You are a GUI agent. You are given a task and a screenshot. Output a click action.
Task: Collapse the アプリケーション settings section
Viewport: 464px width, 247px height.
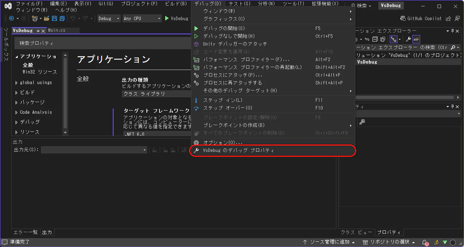(x=17, y=57)
